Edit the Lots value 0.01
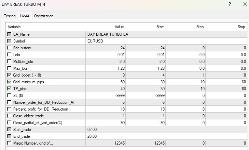The height and width of the screenshot is (150, 249). click(106, 55)
